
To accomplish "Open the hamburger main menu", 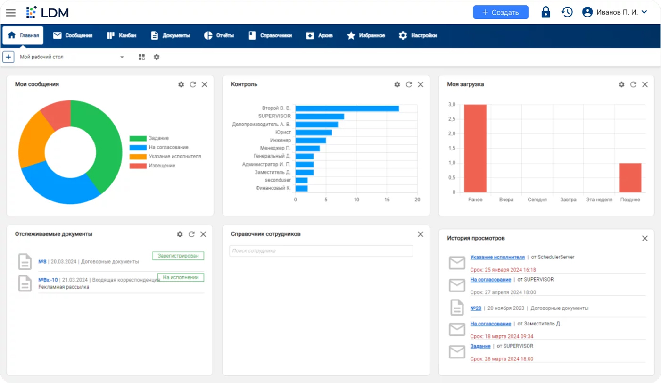I will point(10,13).
